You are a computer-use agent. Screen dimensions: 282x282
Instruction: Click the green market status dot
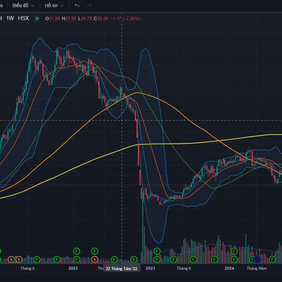(x=37, y=18)
